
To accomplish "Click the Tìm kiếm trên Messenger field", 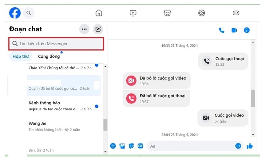I will click(56, 44).
